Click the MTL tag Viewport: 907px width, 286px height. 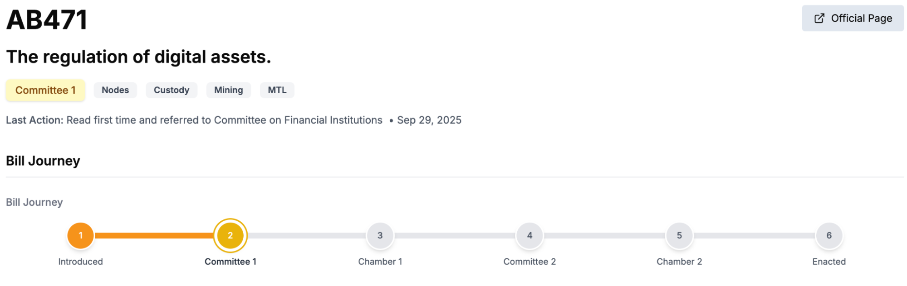[x=277, y=90]
